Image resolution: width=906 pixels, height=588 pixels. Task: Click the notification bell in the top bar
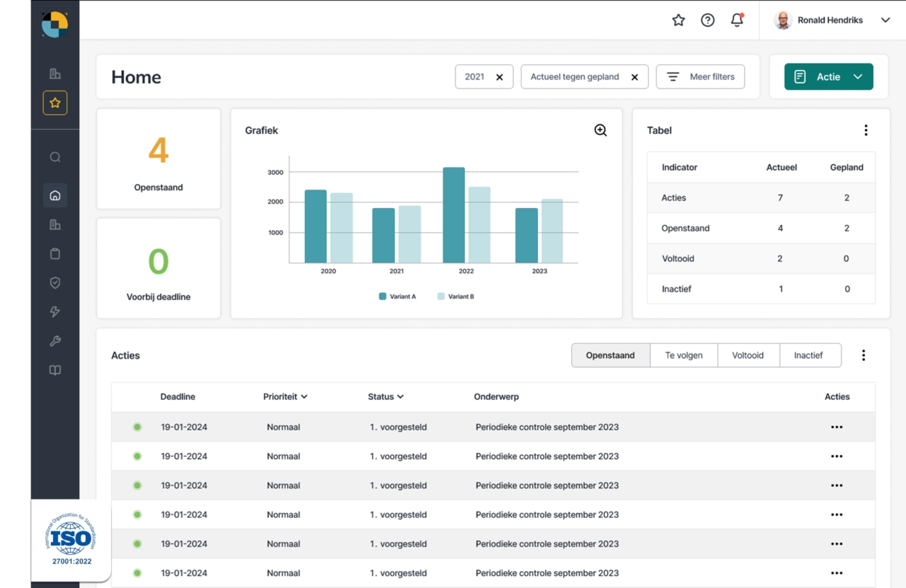737,20
